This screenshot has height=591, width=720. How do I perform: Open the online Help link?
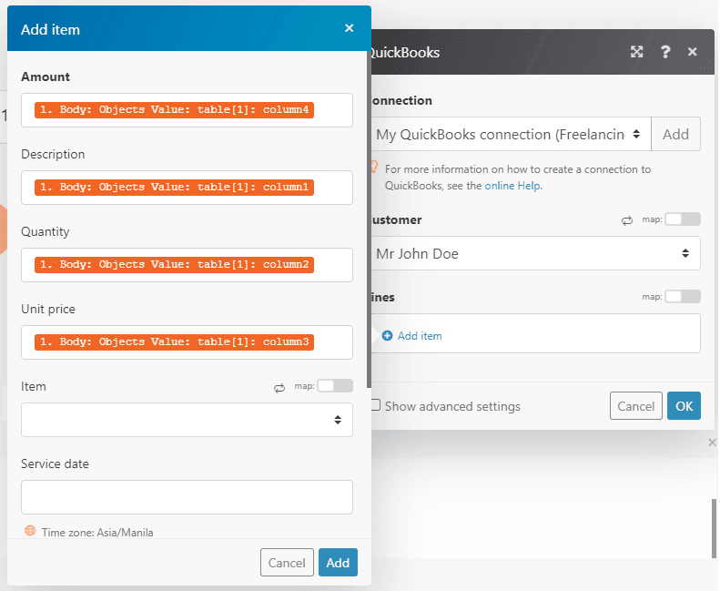pos(512,186)
